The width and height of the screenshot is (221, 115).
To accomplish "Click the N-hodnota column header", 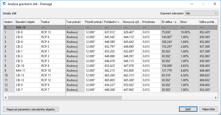I will (151, 22).
